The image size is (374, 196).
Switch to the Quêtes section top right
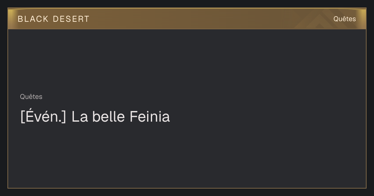pos(344,19)
